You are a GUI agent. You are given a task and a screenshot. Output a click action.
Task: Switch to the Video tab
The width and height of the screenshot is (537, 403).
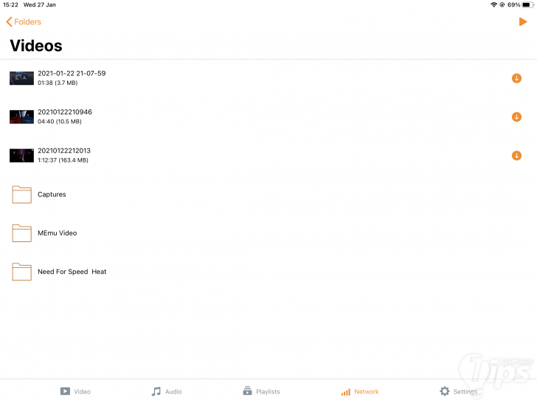pos(75,391)
